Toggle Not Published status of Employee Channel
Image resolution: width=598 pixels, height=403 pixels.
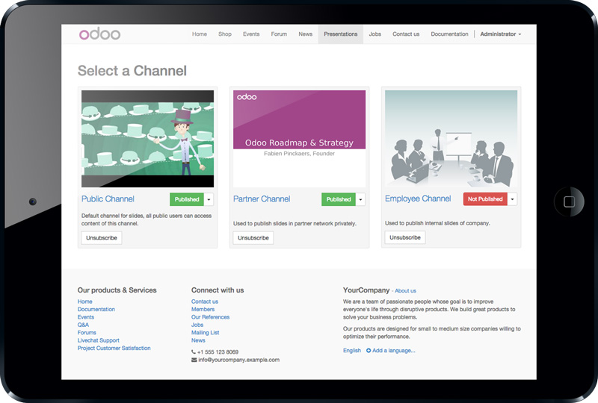(x=485, y=199)
